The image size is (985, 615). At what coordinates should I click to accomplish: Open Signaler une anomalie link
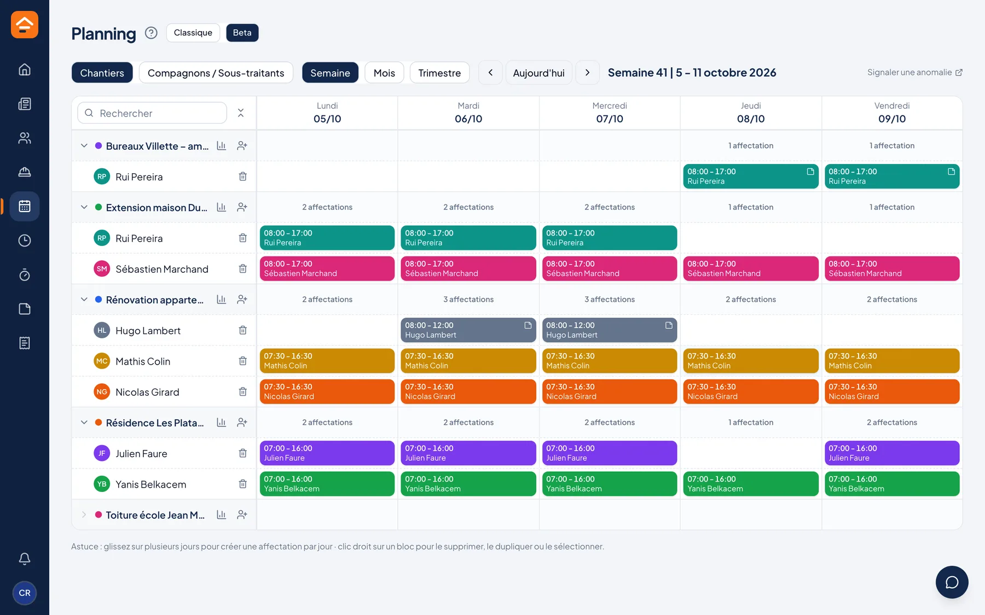coord(914,72)
